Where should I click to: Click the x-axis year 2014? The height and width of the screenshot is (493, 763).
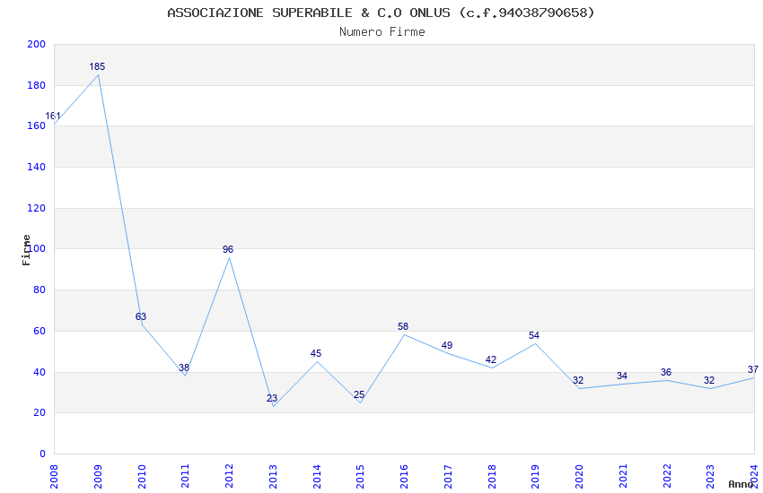316,476
